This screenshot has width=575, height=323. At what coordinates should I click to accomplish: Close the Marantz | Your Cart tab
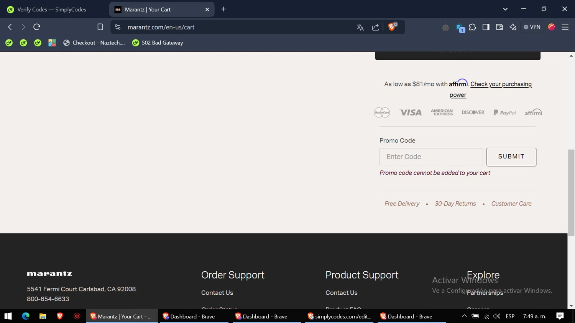[207, 10]
